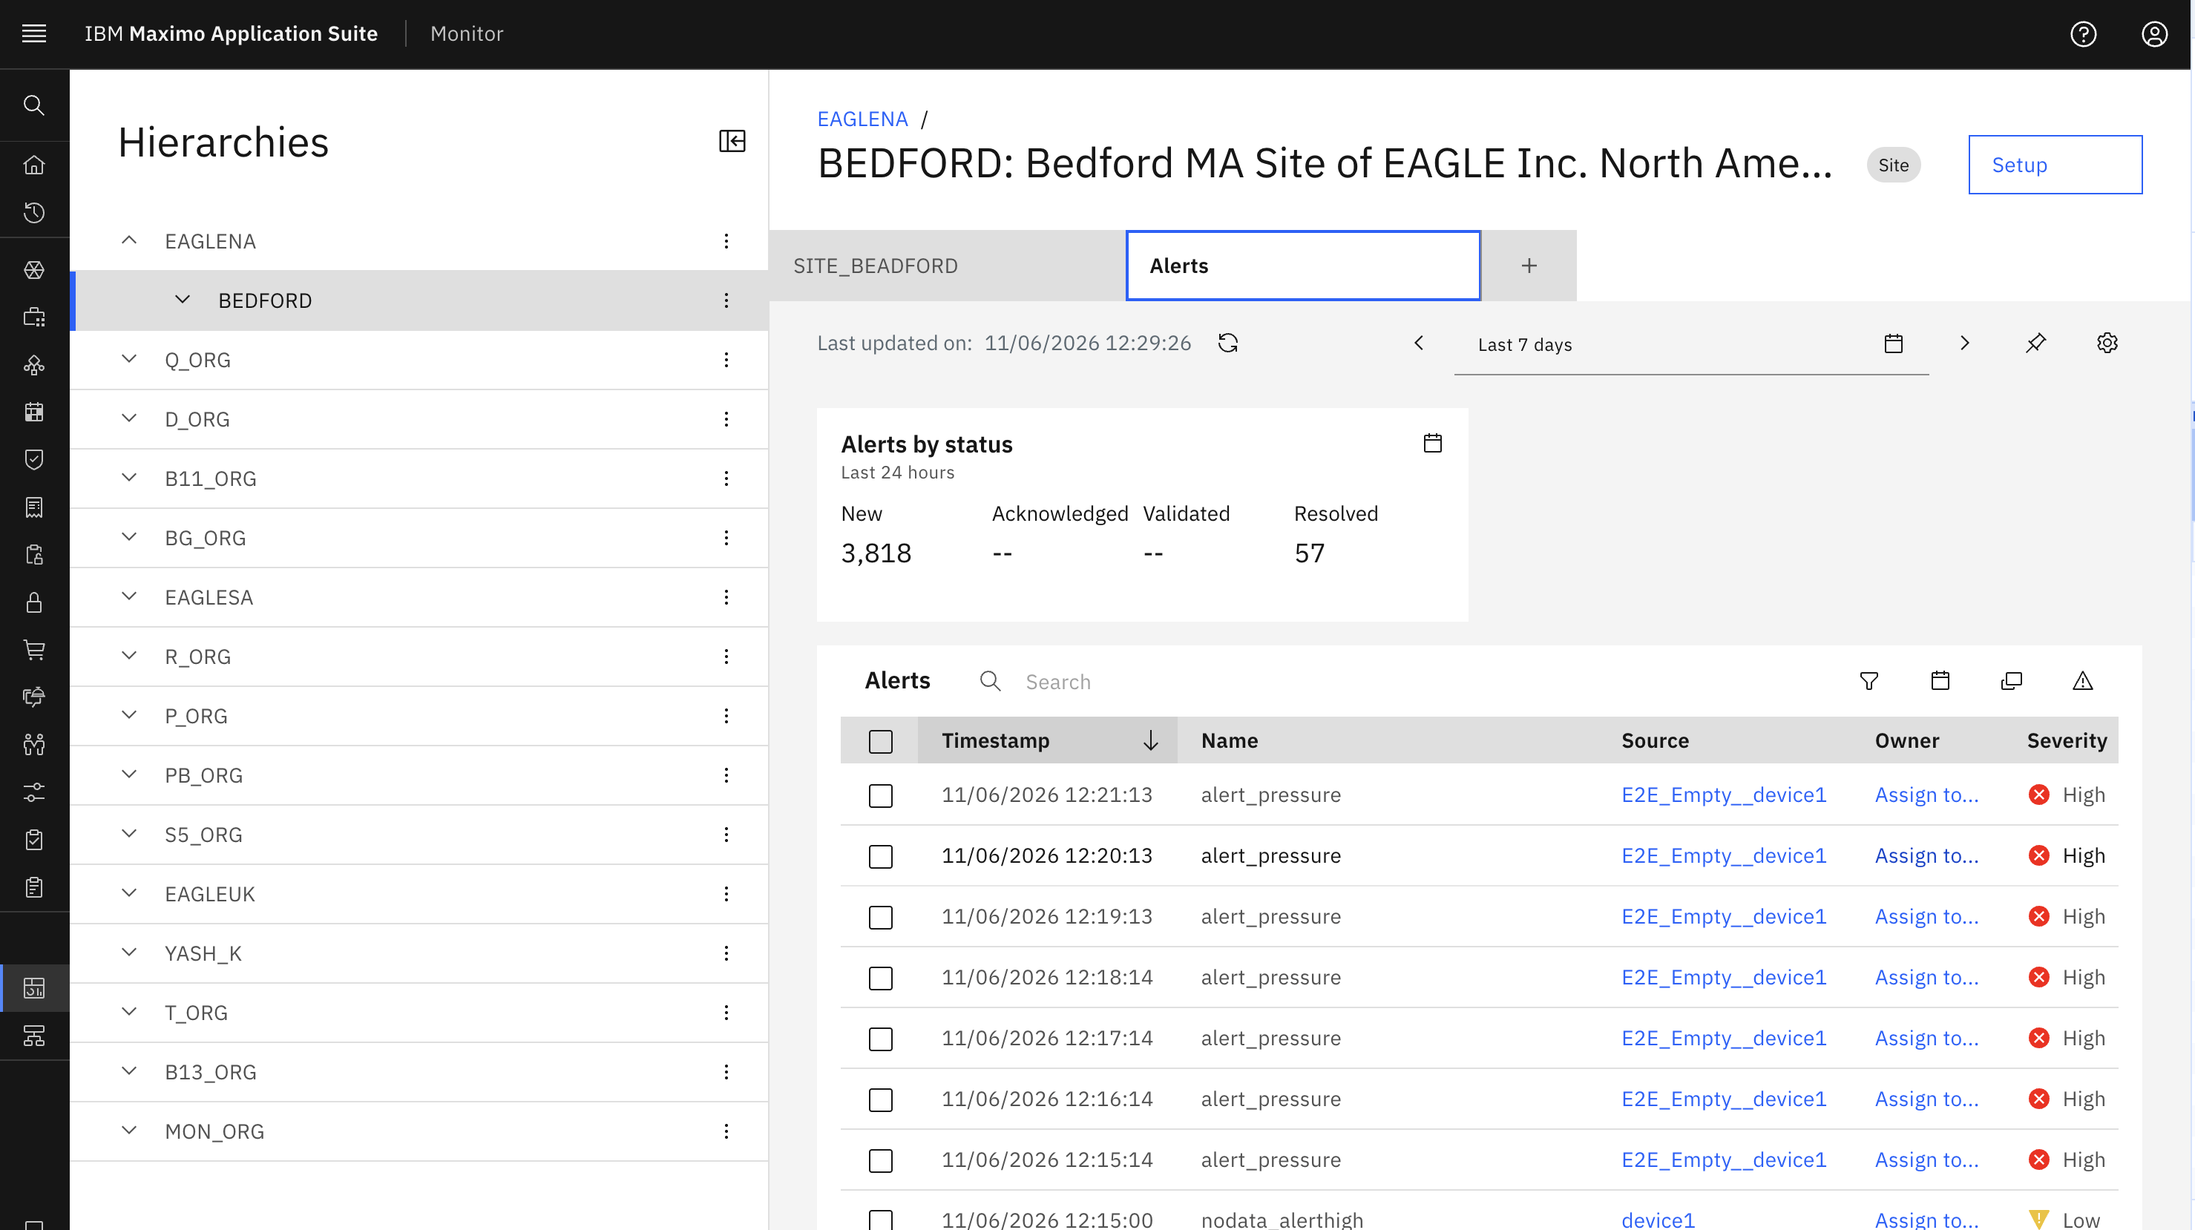Check the row with timestamp 12:21:13

pyautogui.click(x=880, y=795)
